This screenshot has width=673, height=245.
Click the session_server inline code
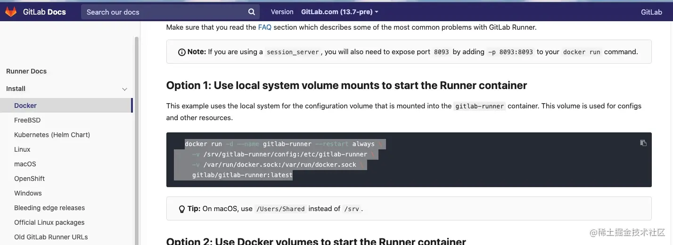pos(293,52)
